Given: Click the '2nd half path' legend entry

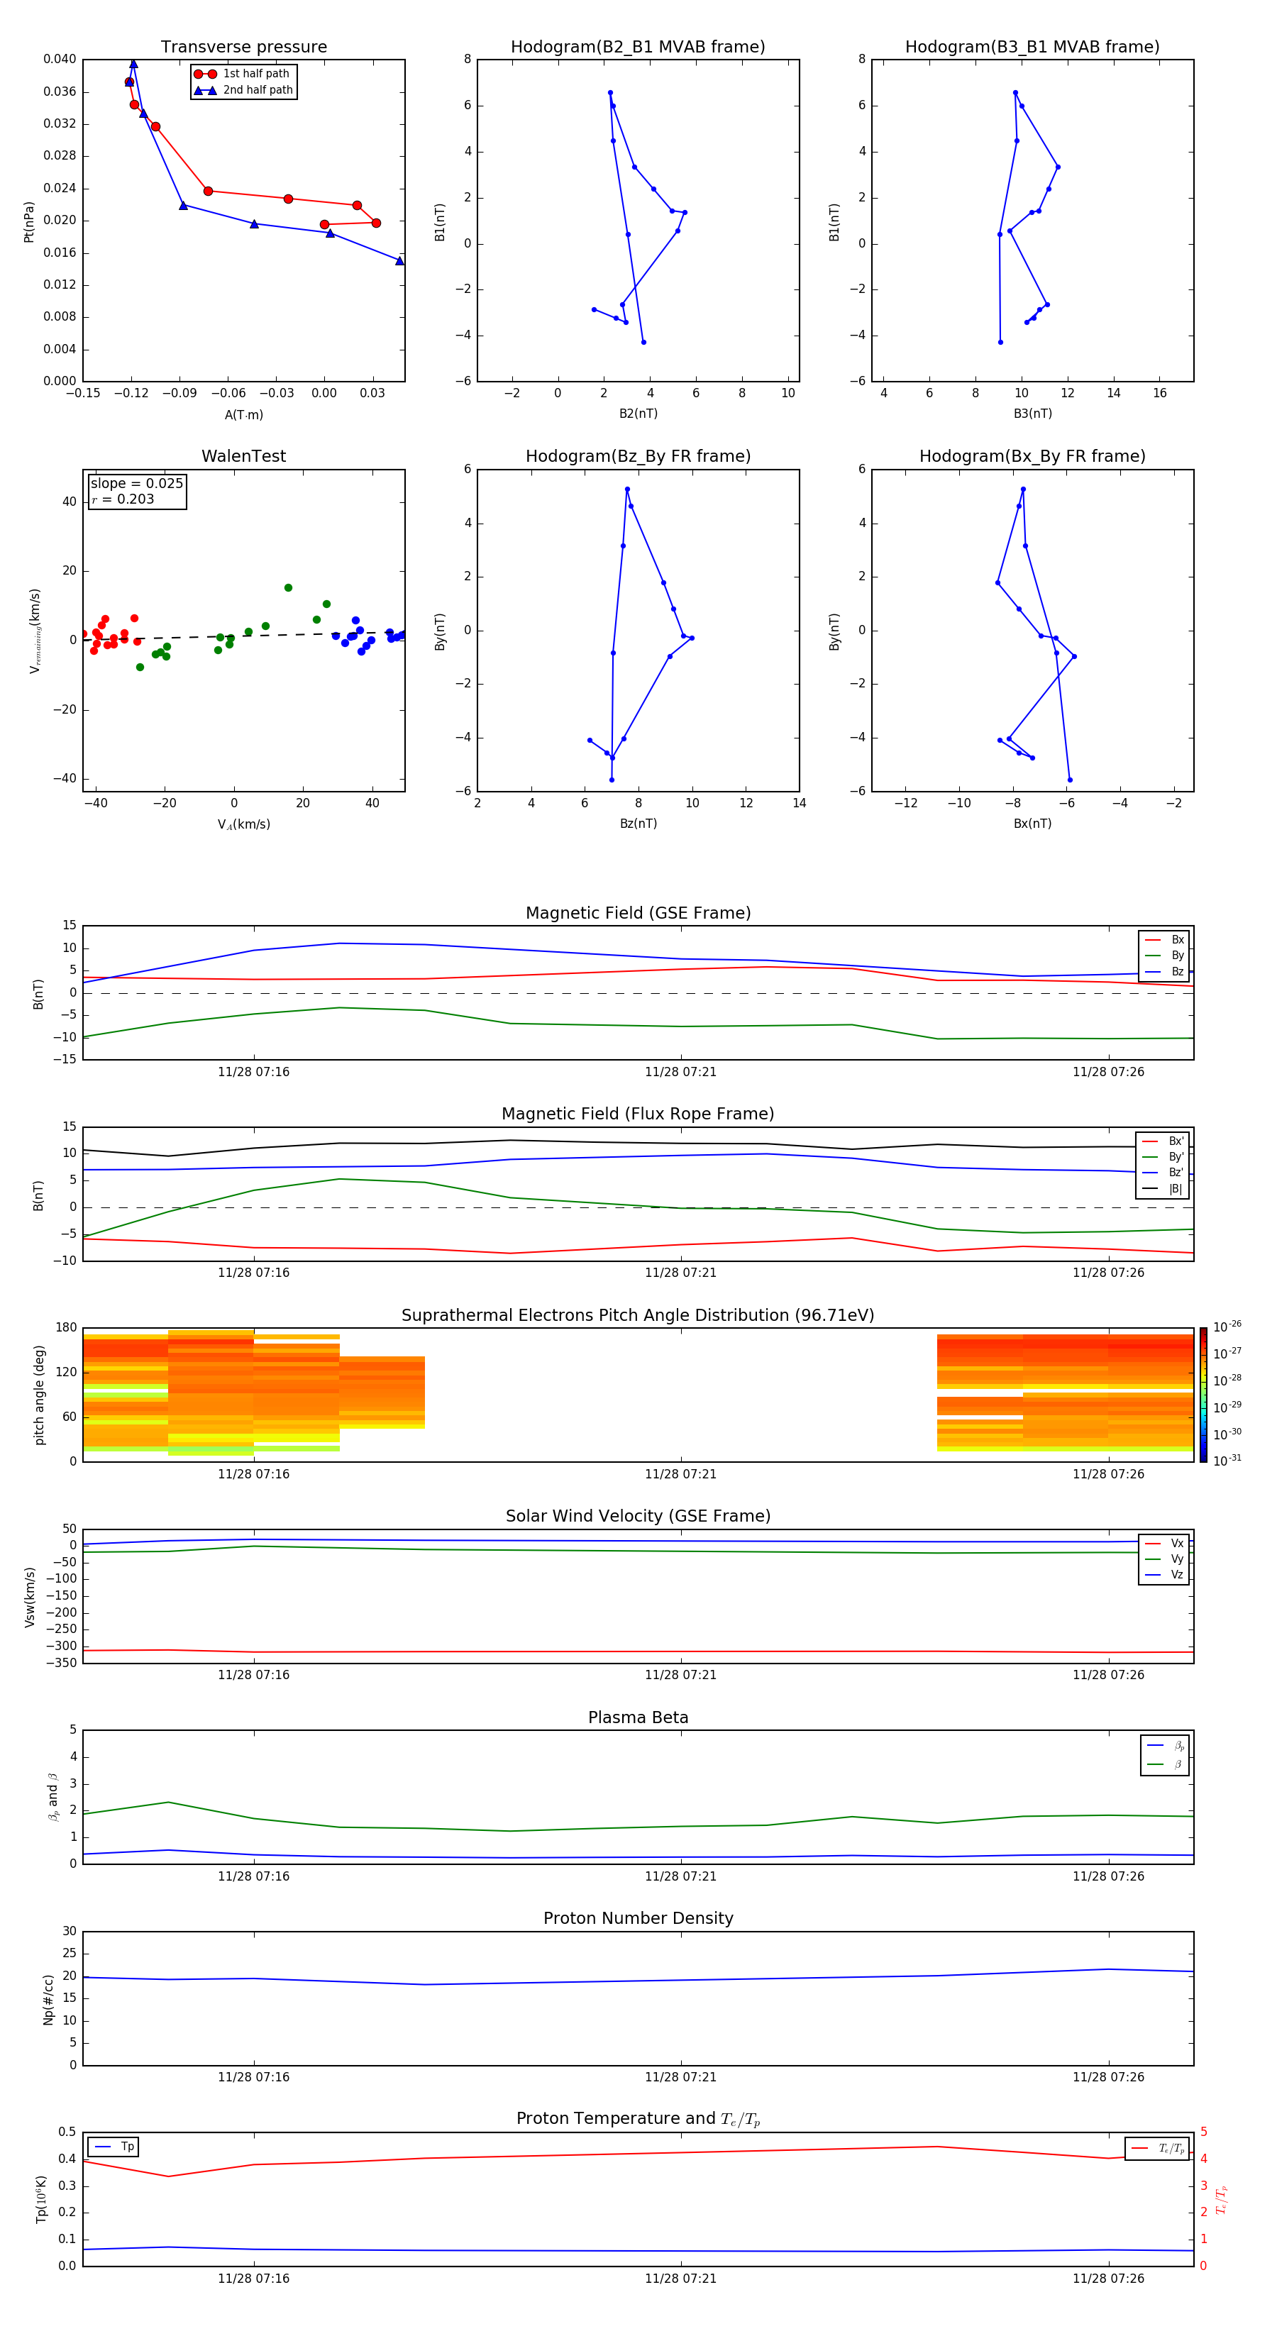Looking at the screenshot, I should [243, 90].
